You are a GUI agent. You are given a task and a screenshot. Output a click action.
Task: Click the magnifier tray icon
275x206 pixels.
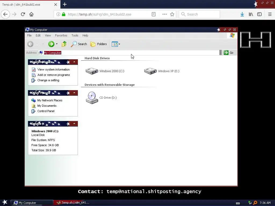click(255, 203)
